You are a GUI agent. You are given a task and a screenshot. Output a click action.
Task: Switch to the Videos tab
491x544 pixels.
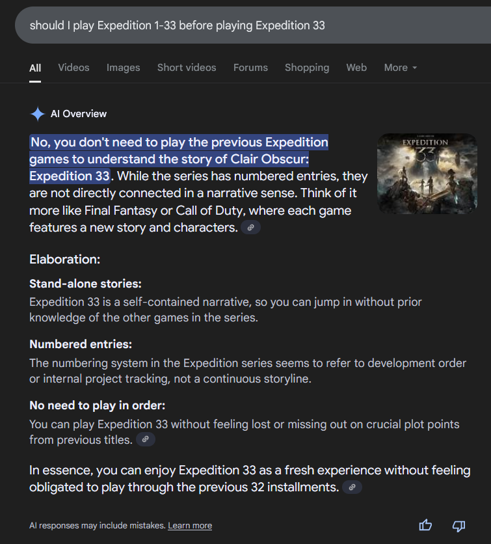73,68
